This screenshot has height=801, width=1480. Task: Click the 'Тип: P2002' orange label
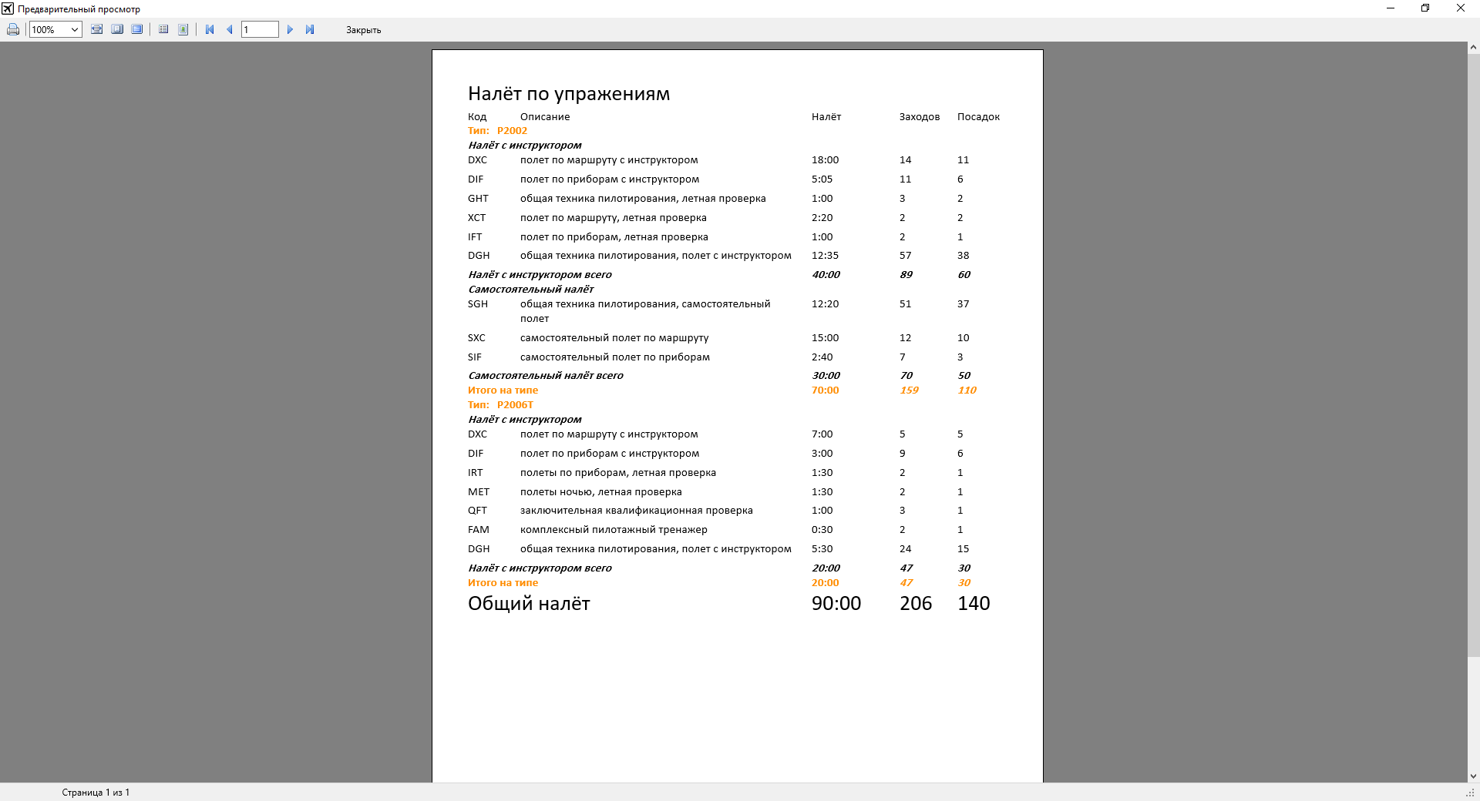[x=497, y=131]
